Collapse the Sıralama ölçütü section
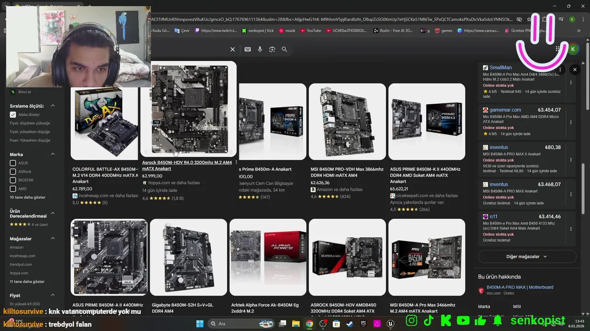This screenshot has width=590, height=331. click(x=53, y=106)
